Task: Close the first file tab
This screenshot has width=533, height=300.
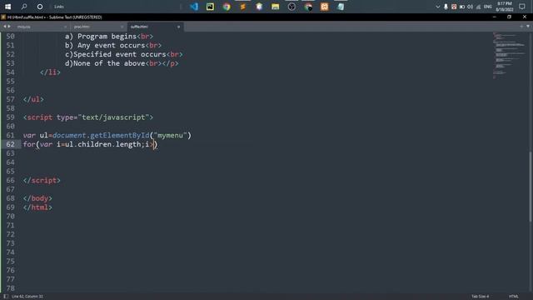Action: point(65,27)
